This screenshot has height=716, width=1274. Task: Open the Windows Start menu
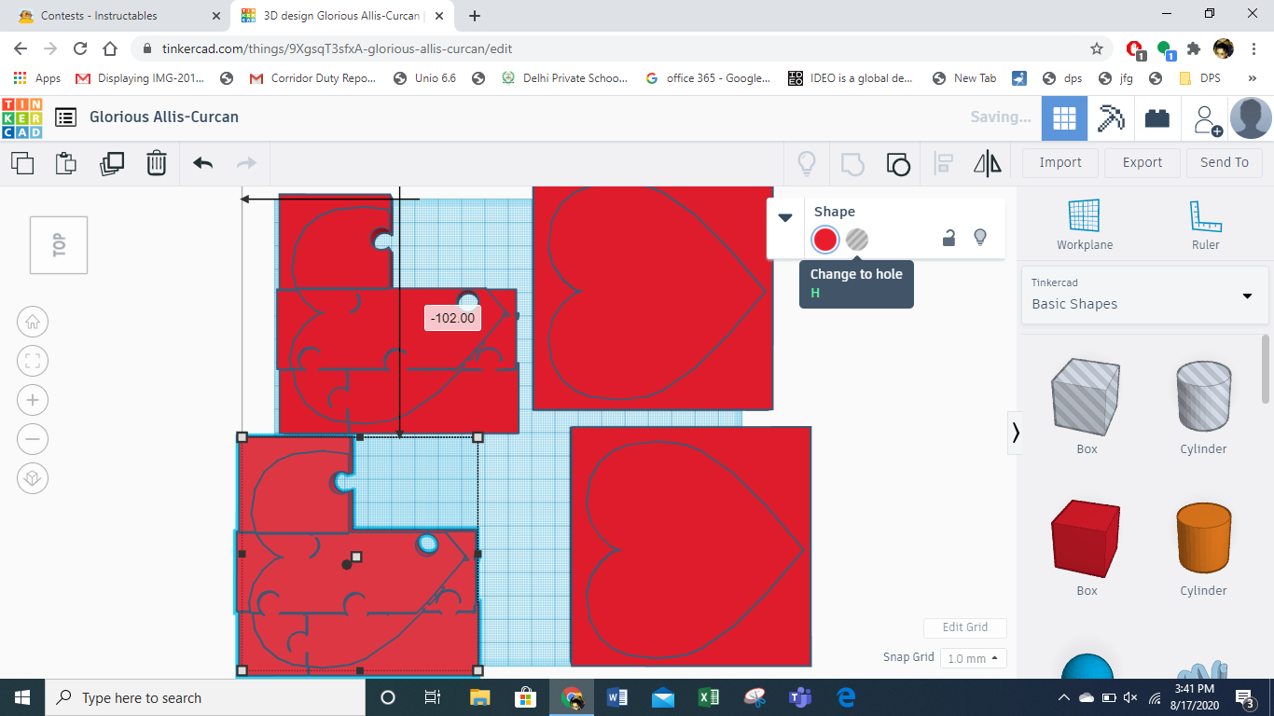click(22, 697)
